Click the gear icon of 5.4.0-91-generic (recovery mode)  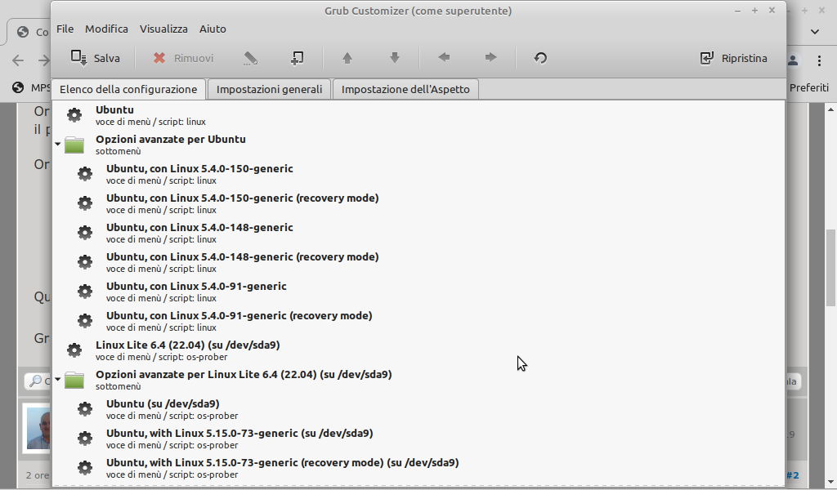(85, 320)
